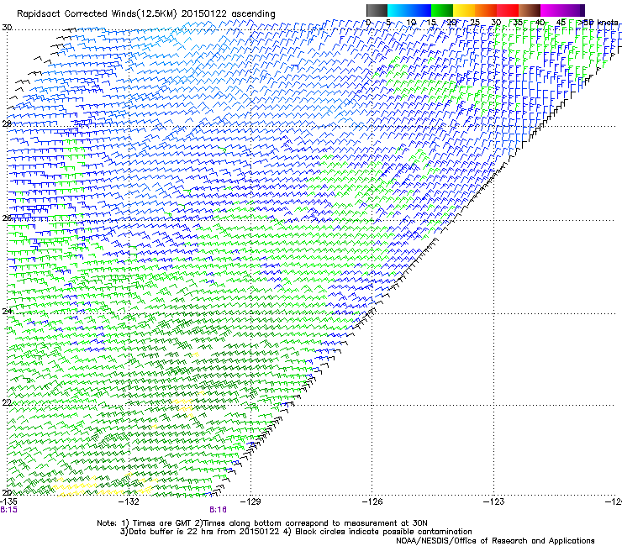
Task: Click the '30' tick label under color scale
Action: (497, 22)
